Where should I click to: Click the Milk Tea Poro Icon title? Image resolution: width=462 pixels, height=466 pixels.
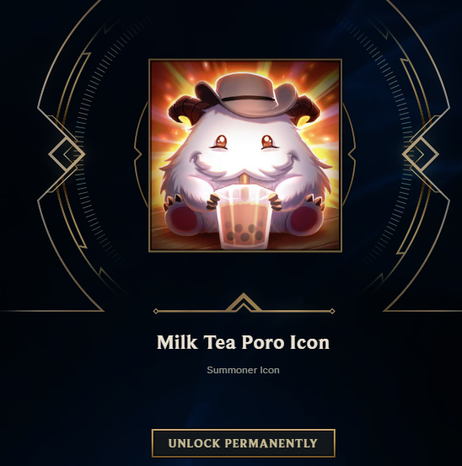pyautogui.click(x=243, y=342)
